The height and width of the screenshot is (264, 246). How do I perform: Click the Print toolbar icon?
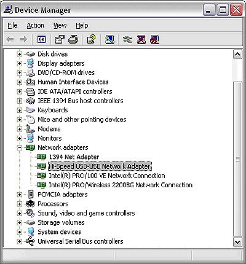pos(73,39)
